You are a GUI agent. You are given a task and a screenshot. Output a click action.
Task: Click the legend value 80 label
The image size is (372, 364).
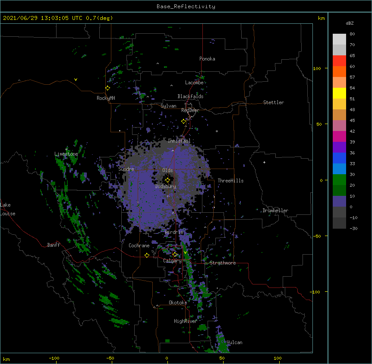click(352, 34)
